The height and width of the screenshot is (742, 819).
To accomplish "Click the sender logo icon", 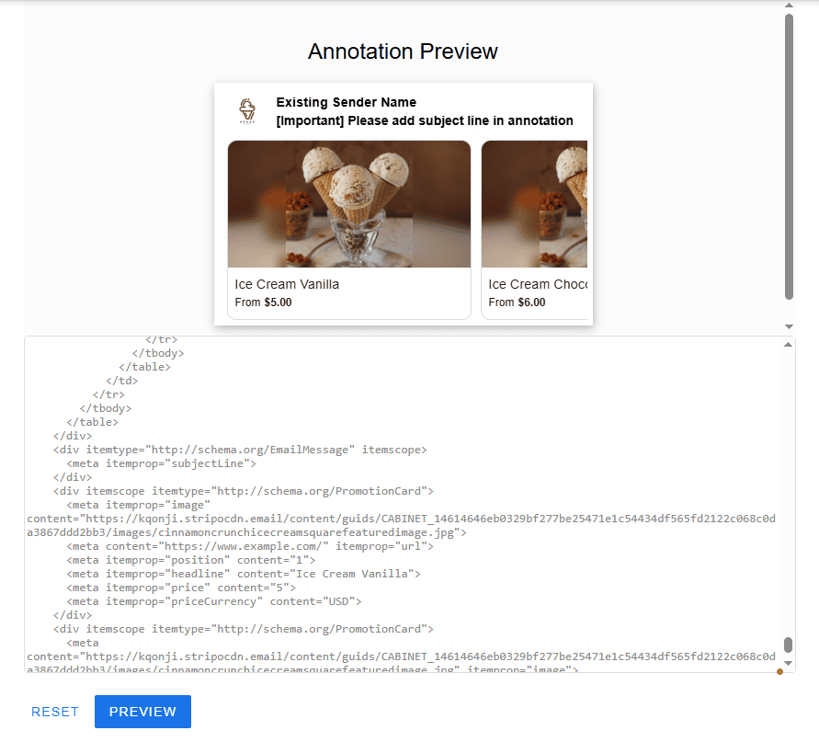I will coord(247,110).
